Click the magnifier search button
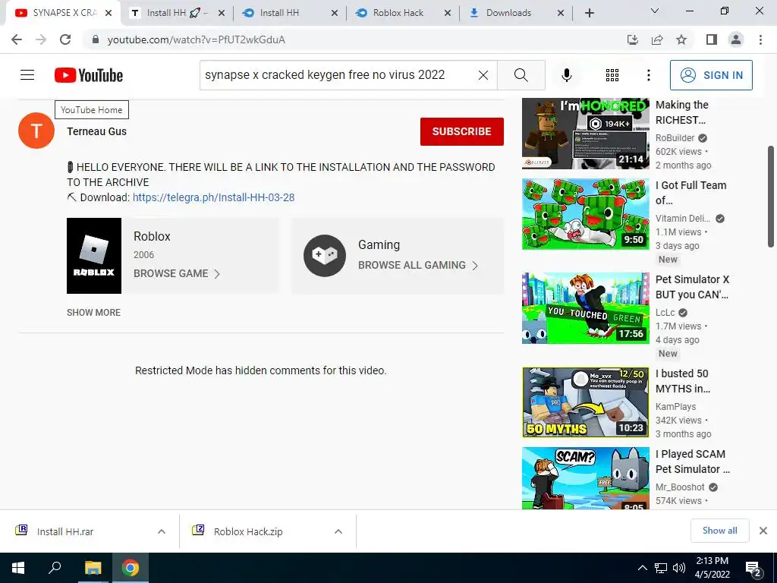 pos(521,75)
